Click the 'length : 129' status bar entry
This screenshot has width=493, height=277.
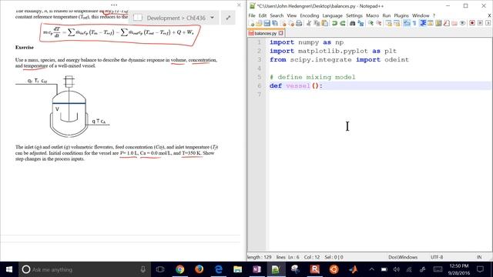(260, 257)
